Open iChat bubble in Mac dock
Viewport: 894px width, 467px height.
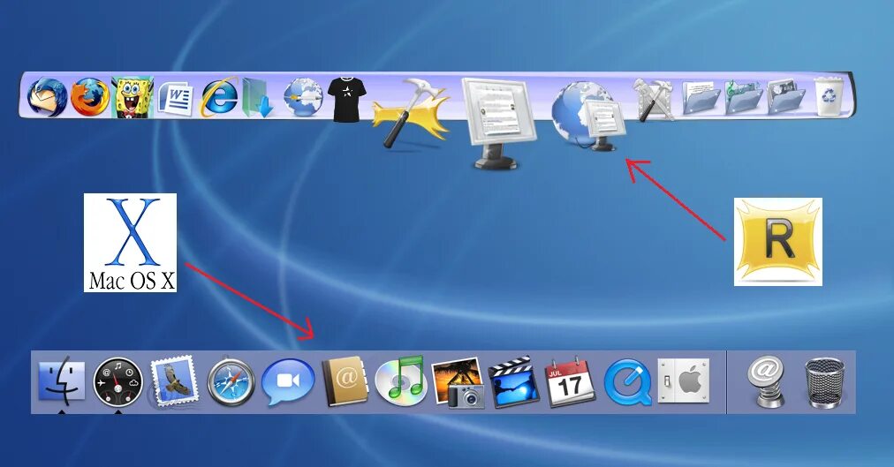pyautogui.click(x=288, y=381)
